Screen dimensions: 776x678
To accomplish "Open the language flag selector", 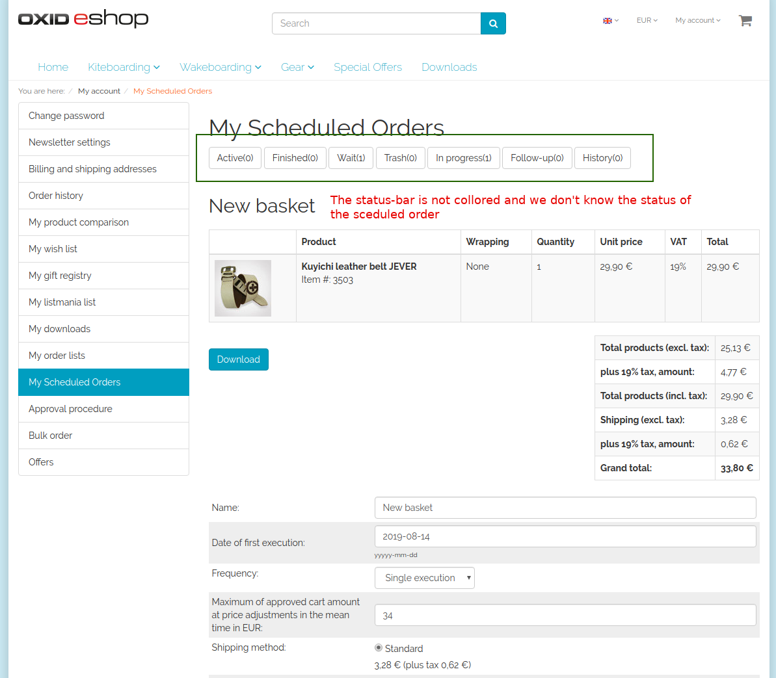I will (610, 21).
